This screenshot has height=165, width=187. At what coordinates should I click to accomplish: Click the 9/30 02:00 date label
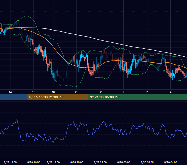[x=147, y=162]
